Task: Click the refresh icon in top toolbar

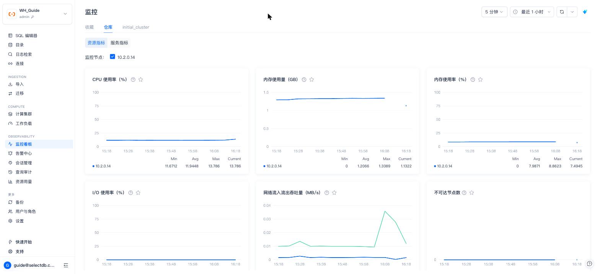Action: 562,12
